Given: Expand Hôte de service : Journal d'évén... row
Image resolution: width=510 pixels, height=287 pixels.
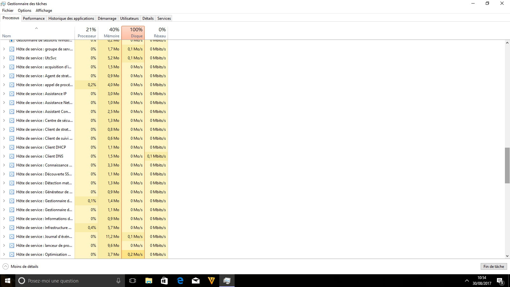Looking at the screenshot, I should point(4,237).
